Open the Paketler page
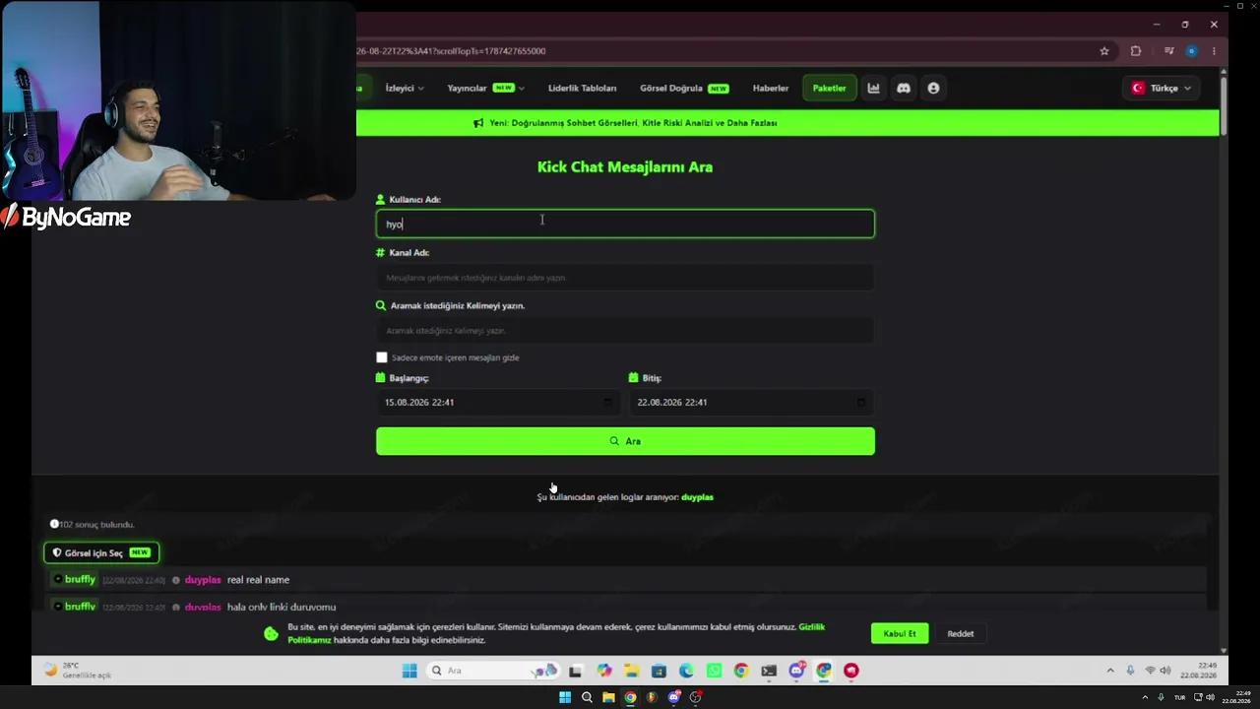The image size is (1260, 709). (829, 89)
